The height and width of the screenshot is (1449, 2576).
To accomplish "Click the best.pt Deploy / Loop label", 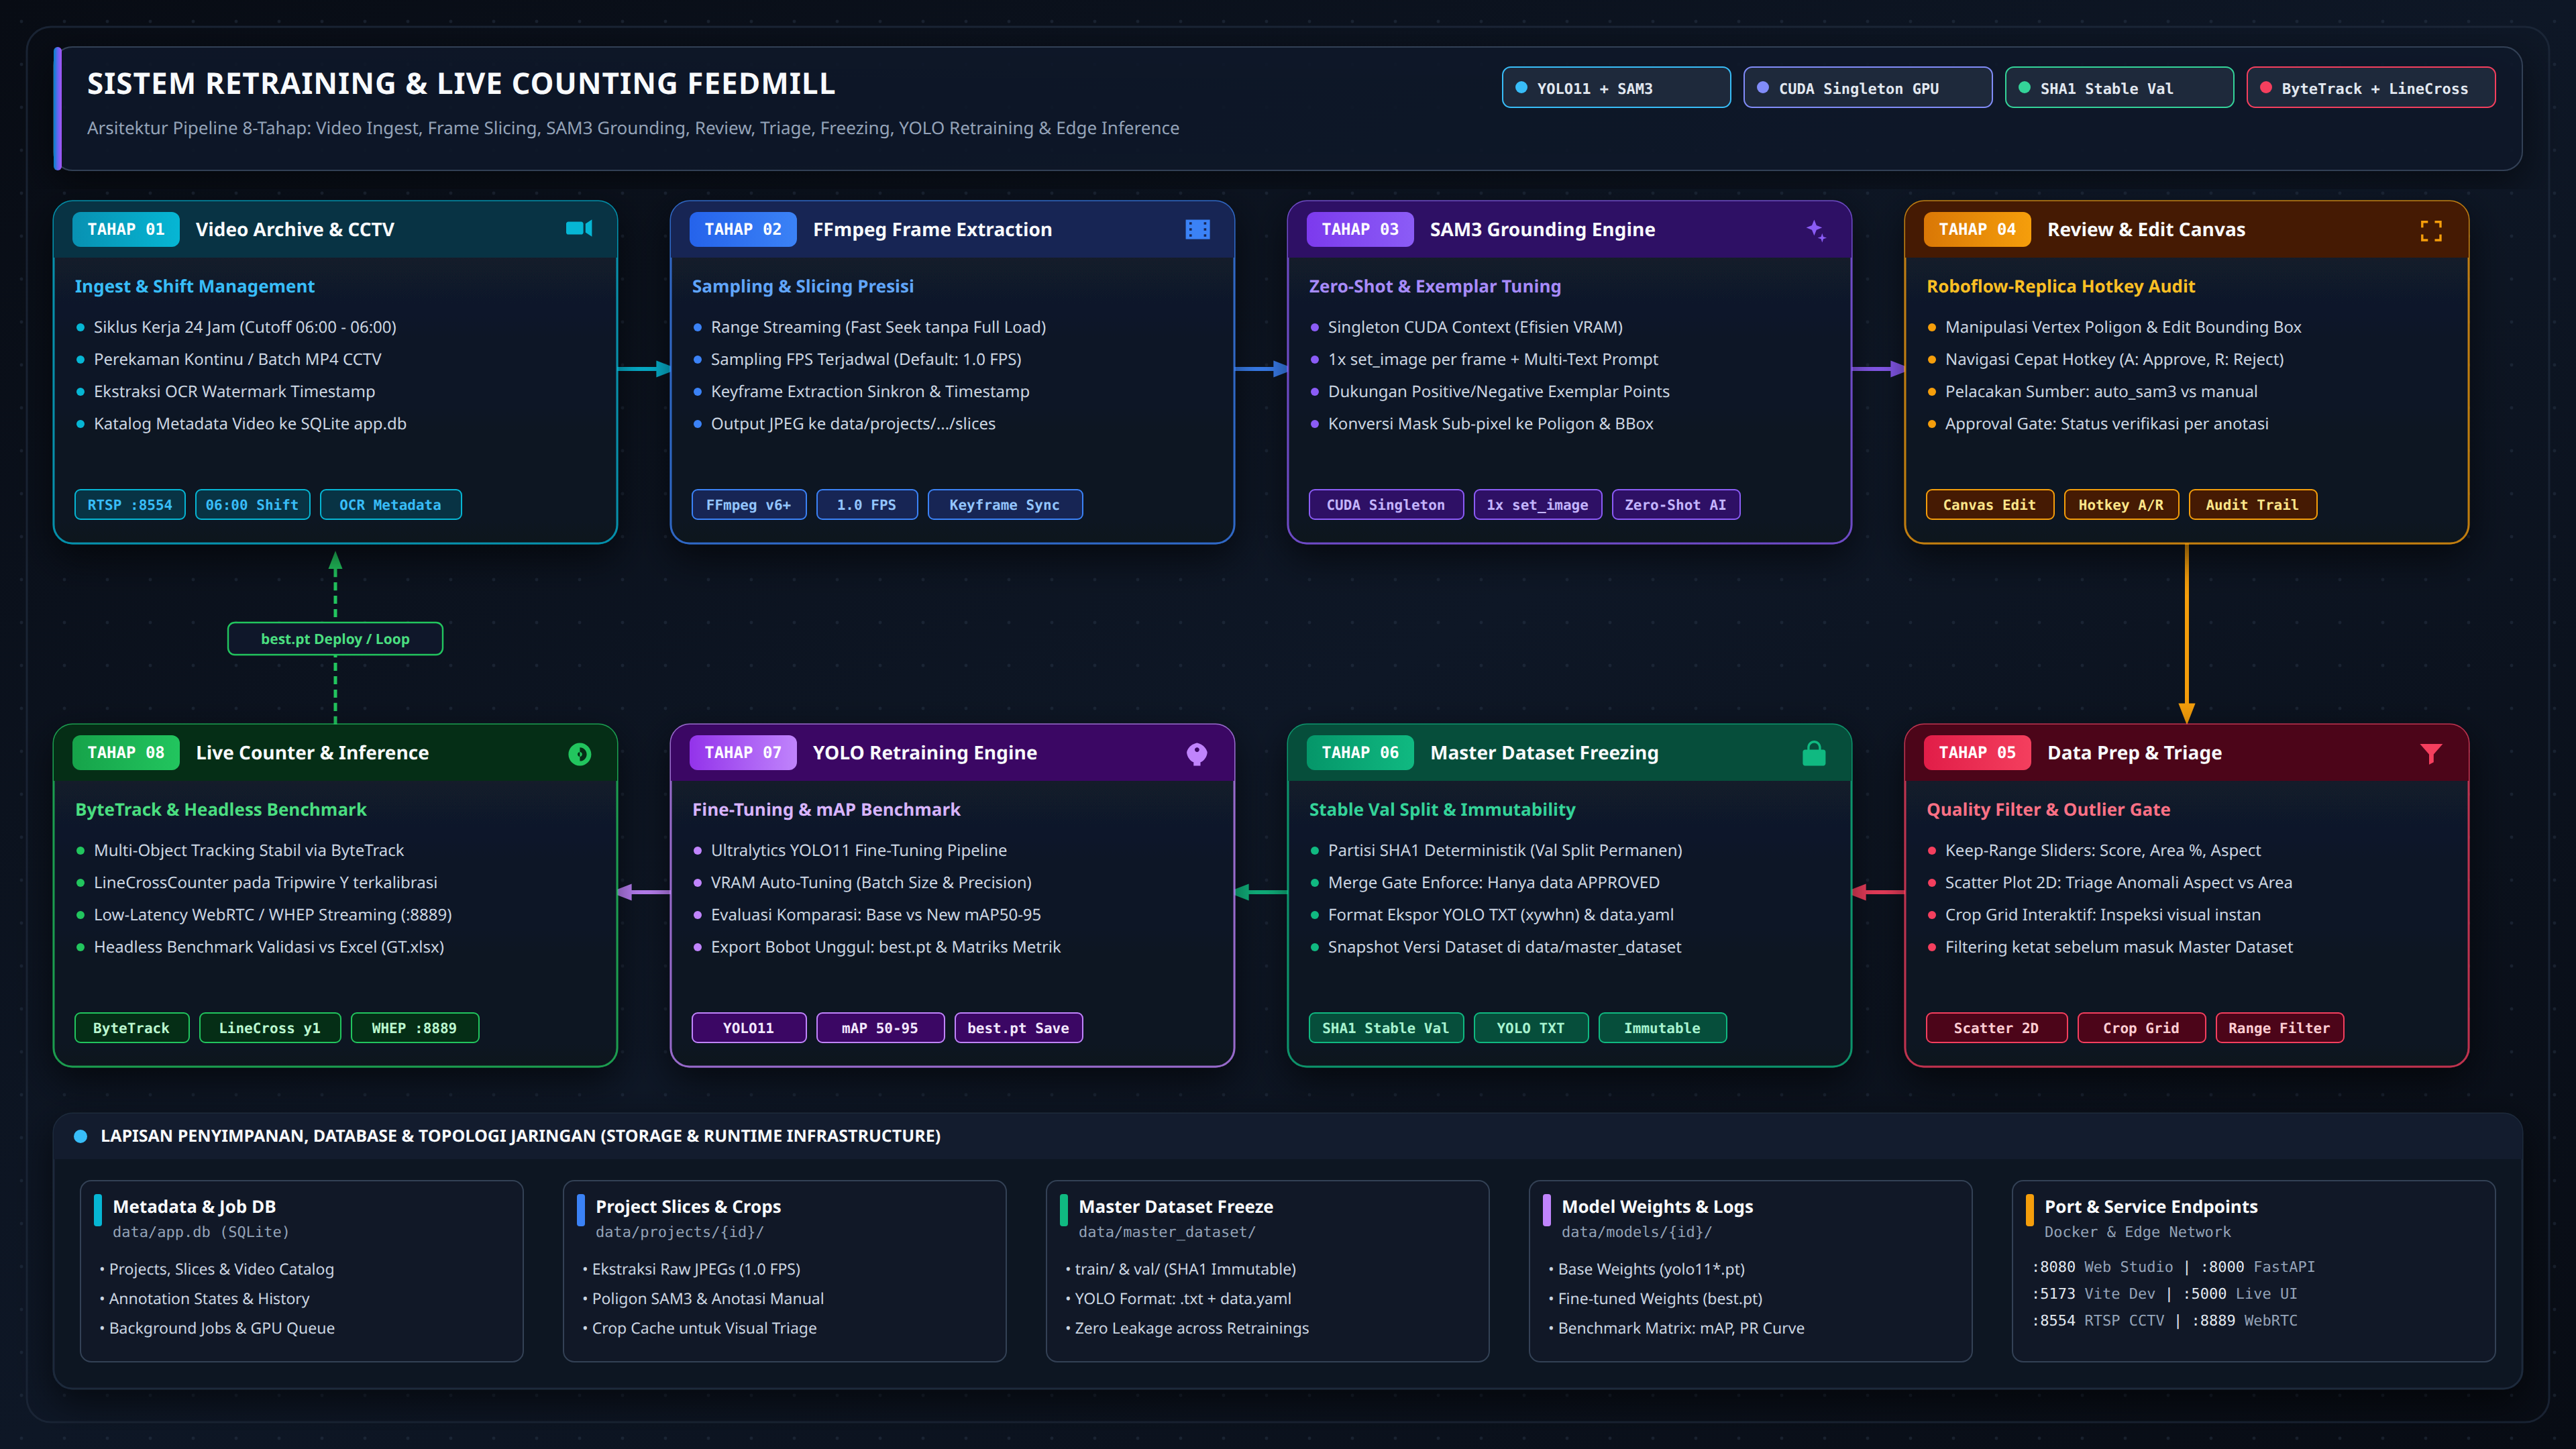I will (x=335, y=639).
